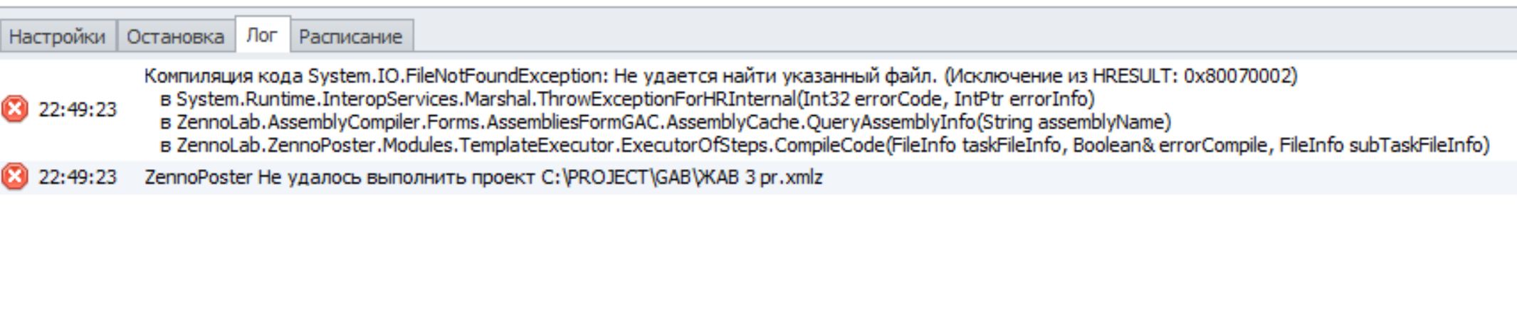Click the red error icon beside the compilation exception
Viewport: 1517px width, 319px height.
[14, 109]
